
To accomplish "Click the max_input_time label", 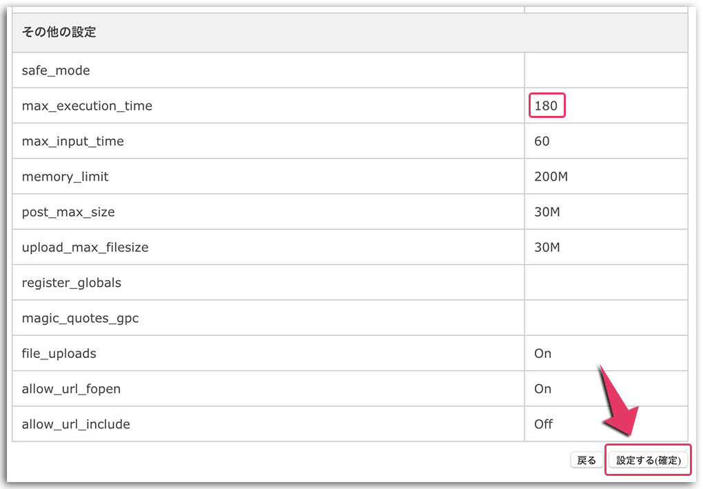I will coord(73,141).
